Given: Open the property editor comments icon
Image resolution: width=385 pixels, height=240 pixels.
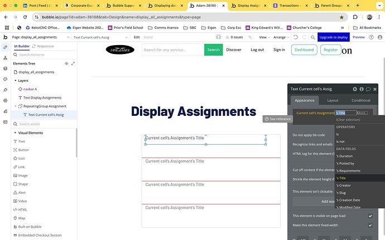Looking at the screenshot, I should click(368, 89).
